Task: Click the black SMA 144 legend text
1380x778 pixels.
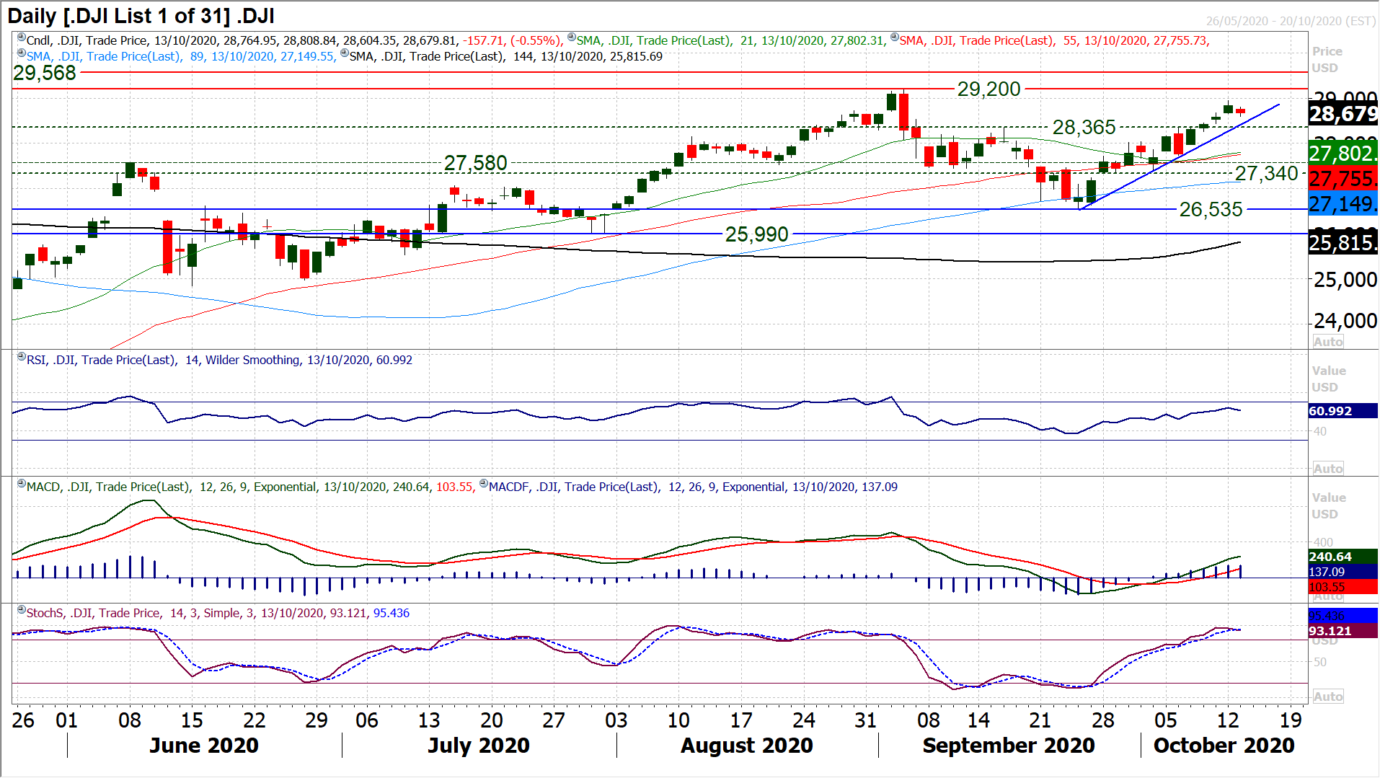Action: [x=506, y=56]
